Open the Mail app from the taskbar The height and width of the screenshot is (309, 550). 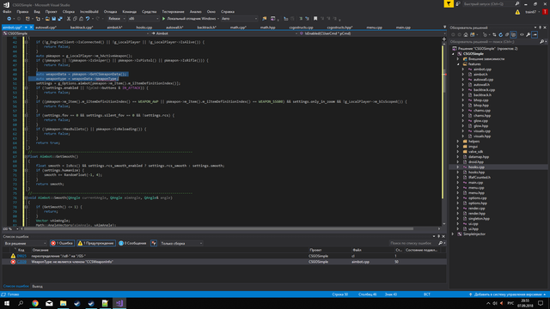pos(49,303)
